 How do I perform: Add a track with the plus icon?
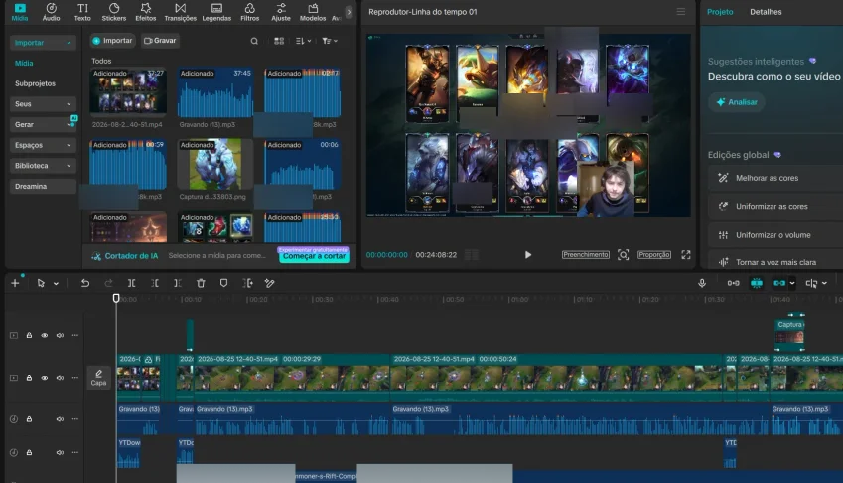pyautogui.click(x=15, y=283)
